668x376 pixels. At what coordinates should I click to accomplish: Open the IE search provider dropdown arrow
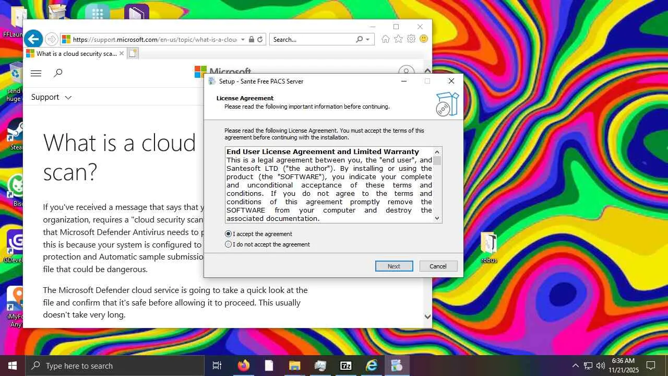point(367,40)
